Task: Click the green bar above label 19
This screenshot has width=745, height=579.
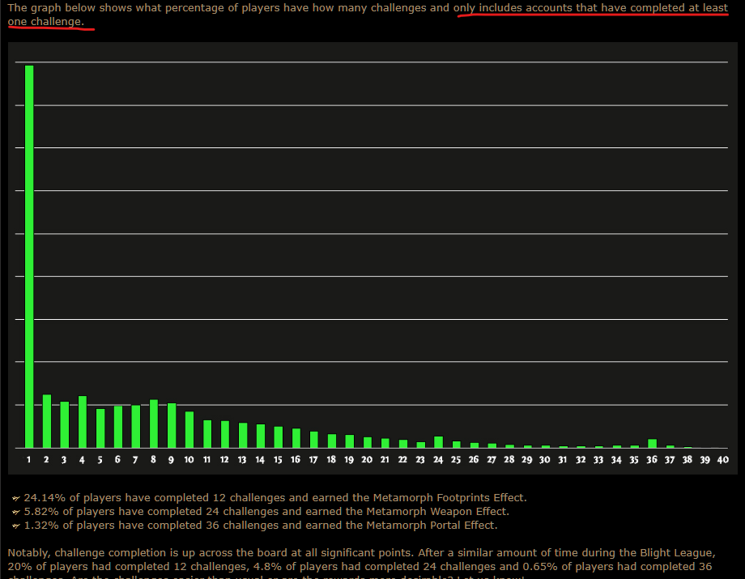Action: 350,441
